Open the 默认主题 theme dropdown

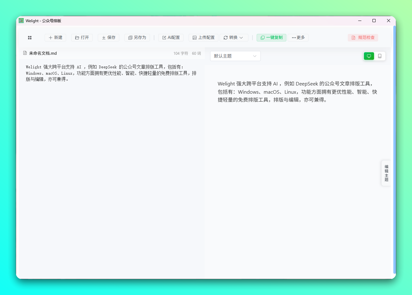click(x=235, y=56)
